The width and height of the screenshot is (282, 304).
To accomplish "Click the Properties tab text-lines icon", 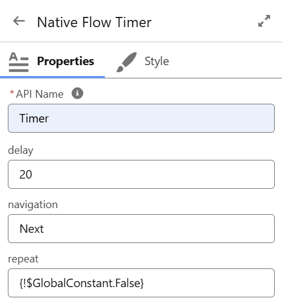I will 19,62.
